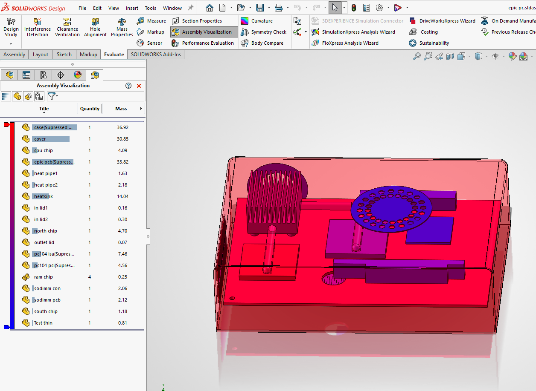
Task: Expand more columns with the arrow after Mass
Action: 141,109
